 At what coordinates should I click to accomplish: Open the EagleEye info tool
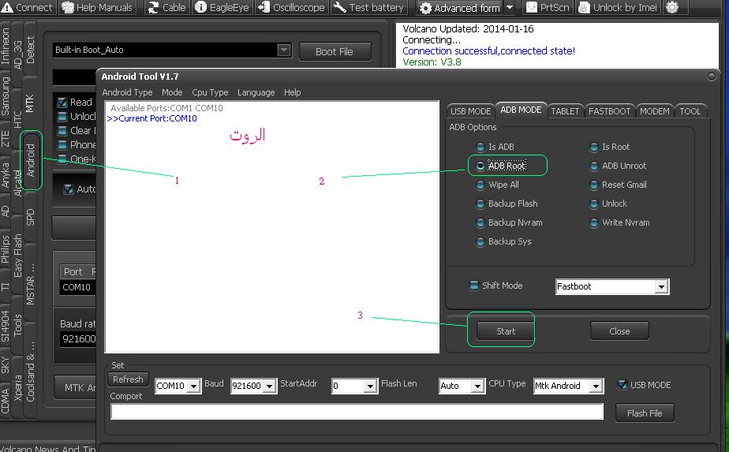tap(222, 7)
